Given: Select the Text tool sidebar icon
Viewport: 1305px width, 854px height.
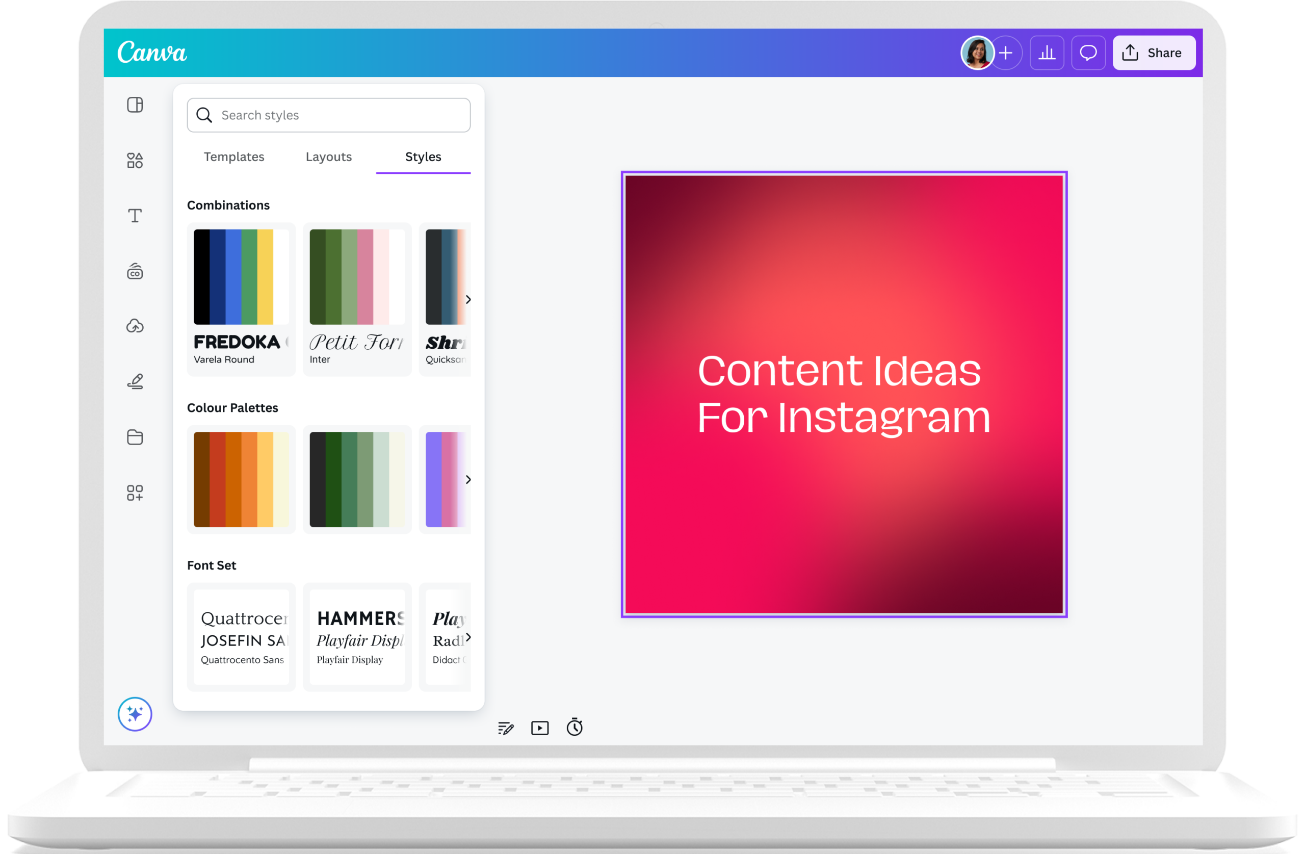Looking at the screenshot, I should 135,216.
